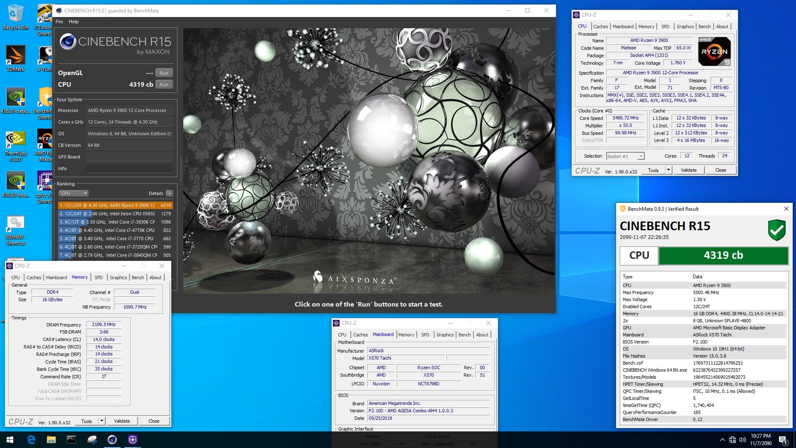Click the Cinebench taskbar icon
The width and height of the screenshot is (796, 448).
[112, 440]
